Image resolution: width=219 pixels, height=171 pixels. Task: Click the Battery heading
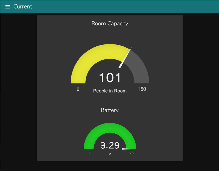110,110
